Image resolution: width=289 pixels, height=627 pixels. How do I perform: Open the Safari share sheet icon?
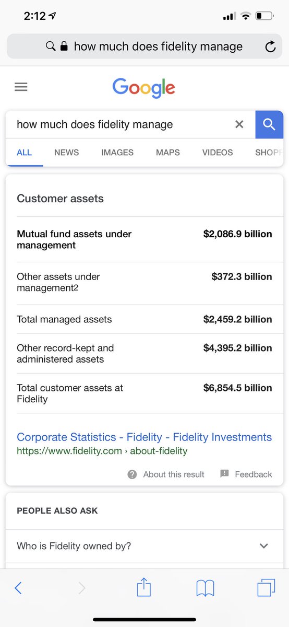coord(143,587)
